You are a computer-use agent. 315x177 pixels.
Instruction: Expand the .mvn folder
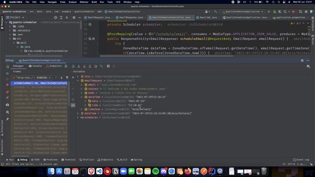click(x=10, y=34)
